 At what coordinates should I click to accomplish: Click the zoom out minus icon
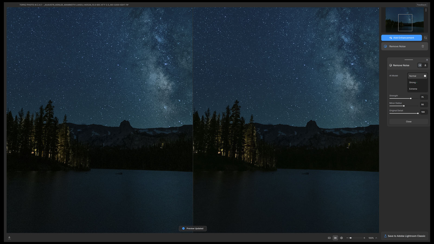pyautogui.click(x=347, y=238)
